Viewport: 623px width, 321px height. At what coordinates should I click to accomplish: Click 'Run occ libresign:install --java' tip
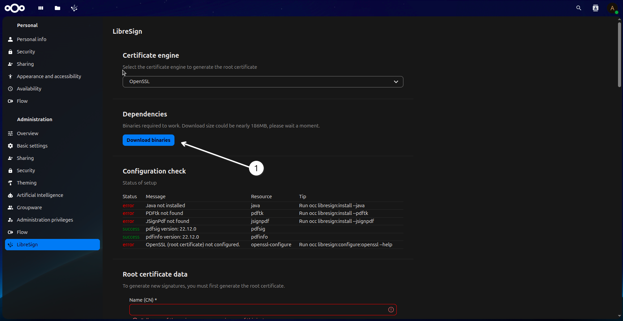(332, 206)
